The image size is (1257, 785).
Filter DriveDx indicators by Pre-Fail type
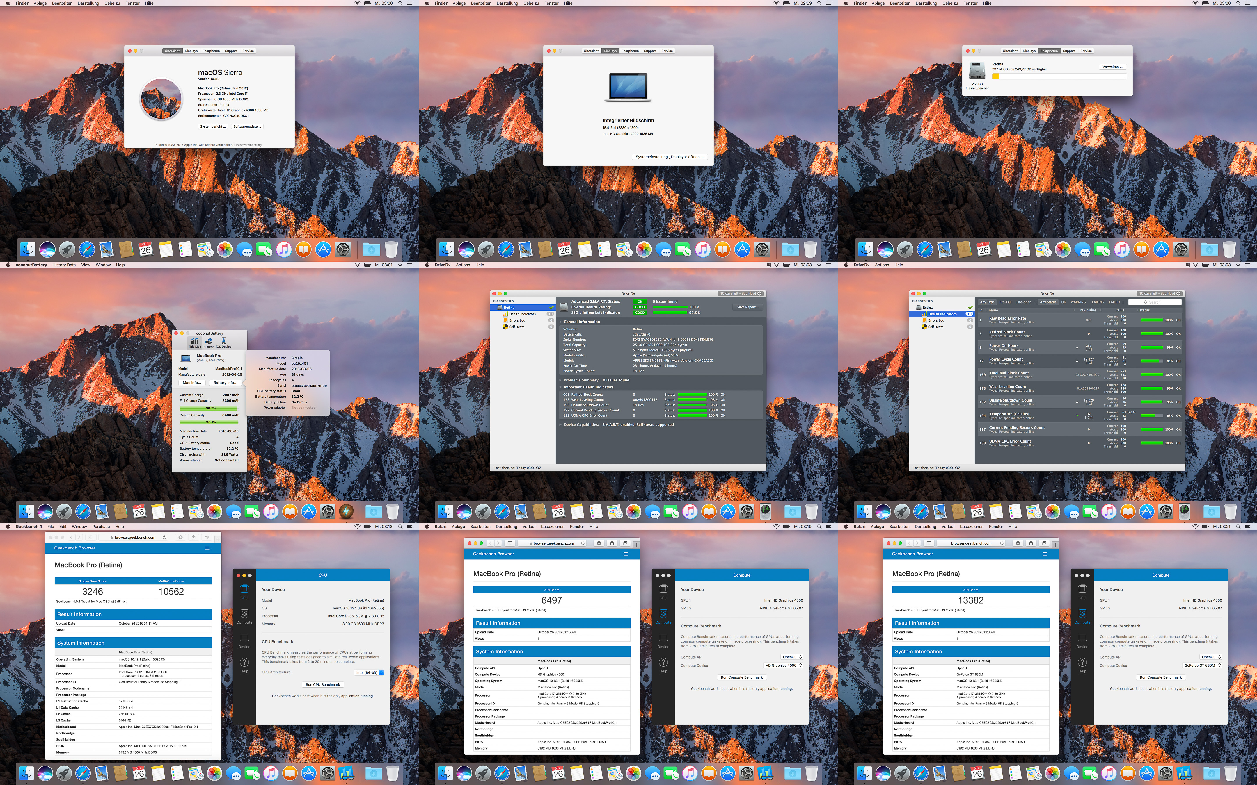pos(1005,302)
